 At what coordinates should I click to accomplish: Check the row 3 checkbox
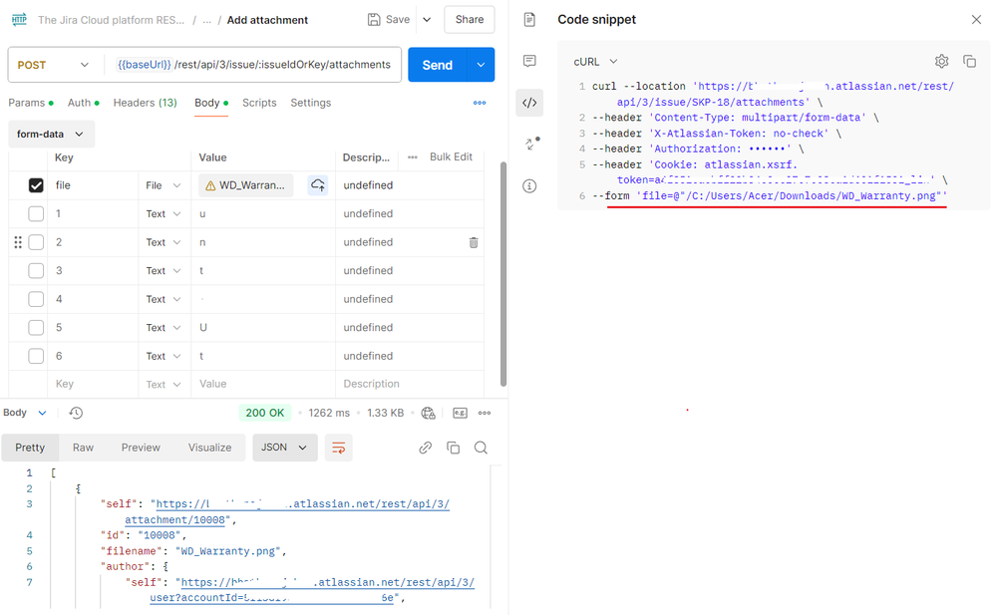click(36, 271)
